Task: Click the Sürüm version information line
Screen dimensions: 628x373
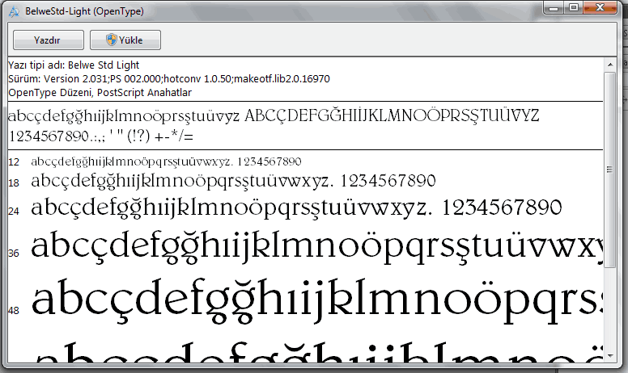Action: point(168,78)
